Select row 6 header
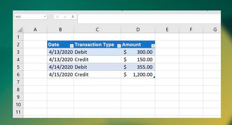232x125 pixels. point(18,75)
